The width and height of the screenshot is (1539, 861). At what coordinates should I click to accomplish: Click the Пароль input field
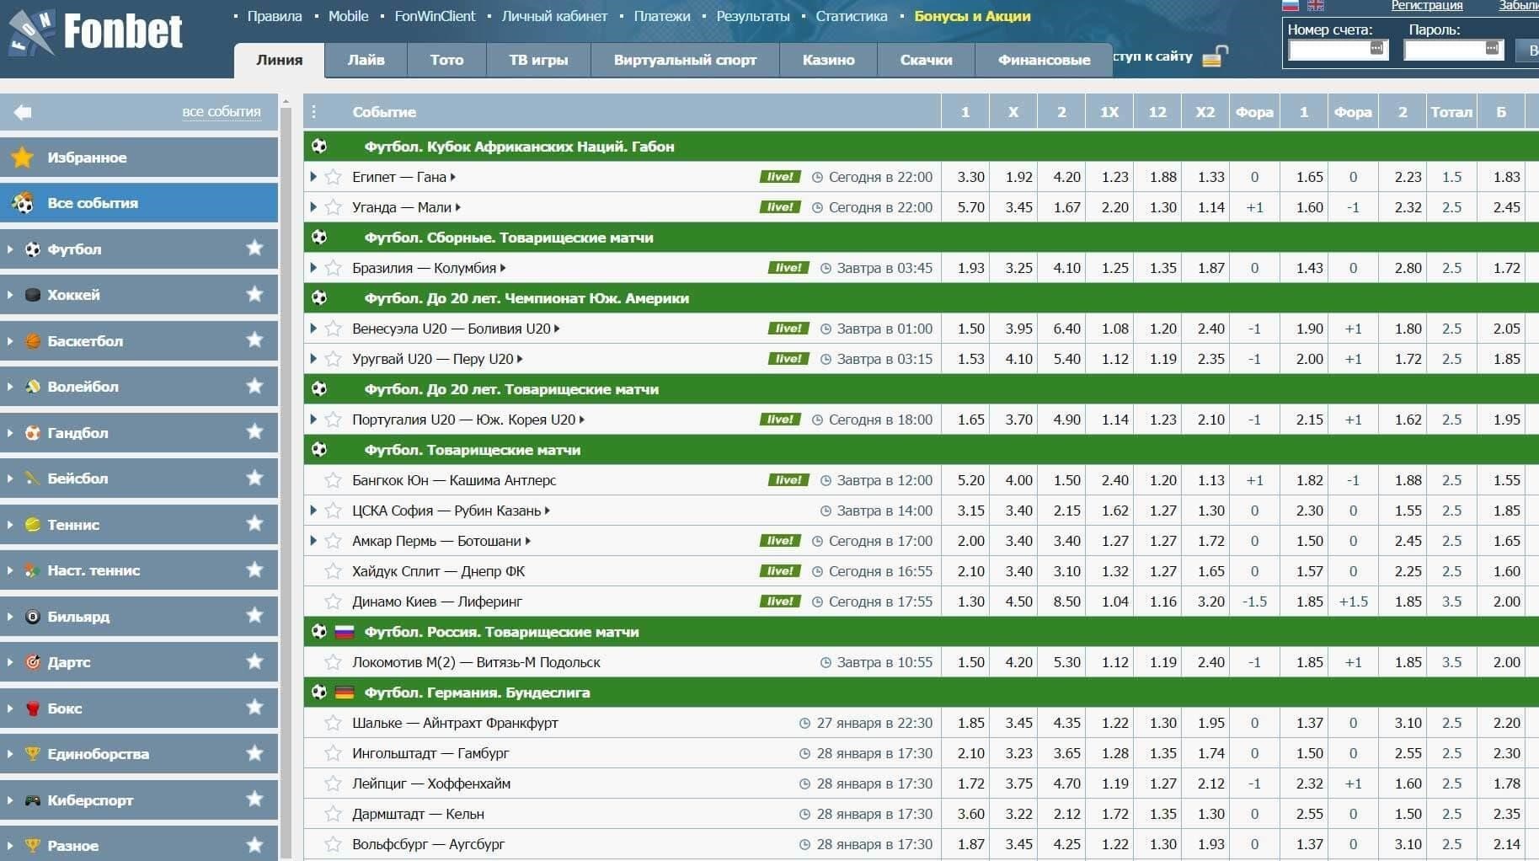(1454, 50)
